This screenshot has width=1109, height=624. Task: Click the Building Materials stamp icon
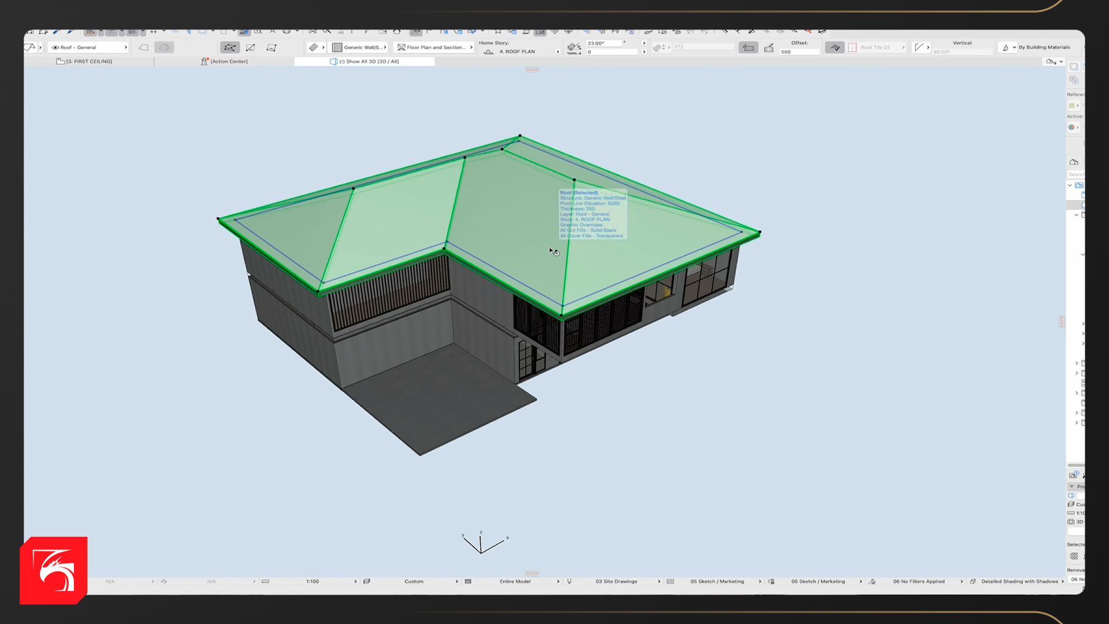point(1006,47)
